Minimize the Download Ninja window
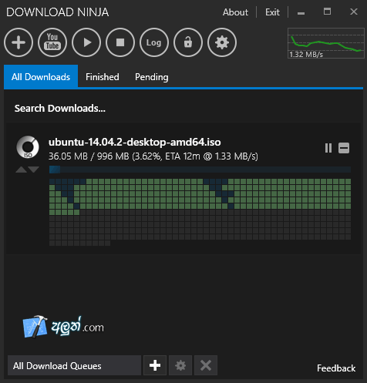367x383 pixels. click(x=301, y=13)
